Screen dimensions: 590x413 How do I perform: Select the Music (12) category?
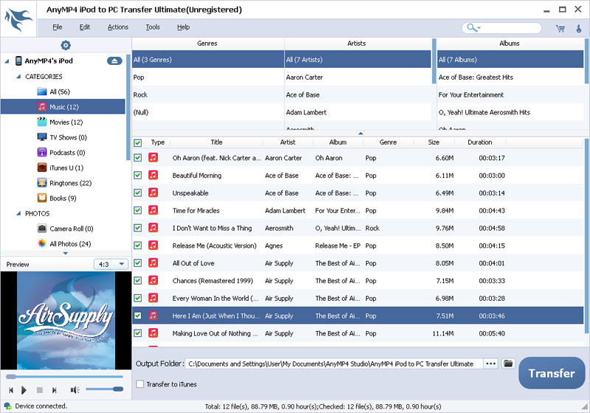(63, 107)
